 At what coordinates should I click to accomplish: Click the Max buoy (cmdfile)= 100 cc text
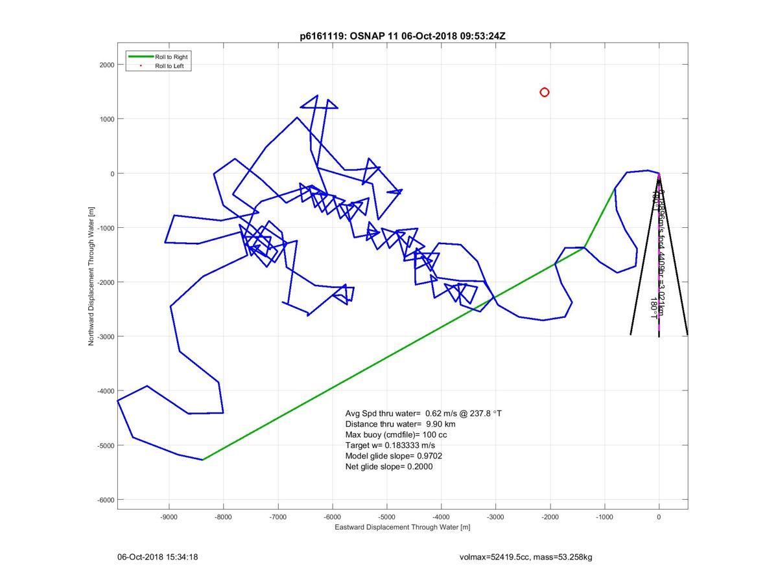(396, 435)
